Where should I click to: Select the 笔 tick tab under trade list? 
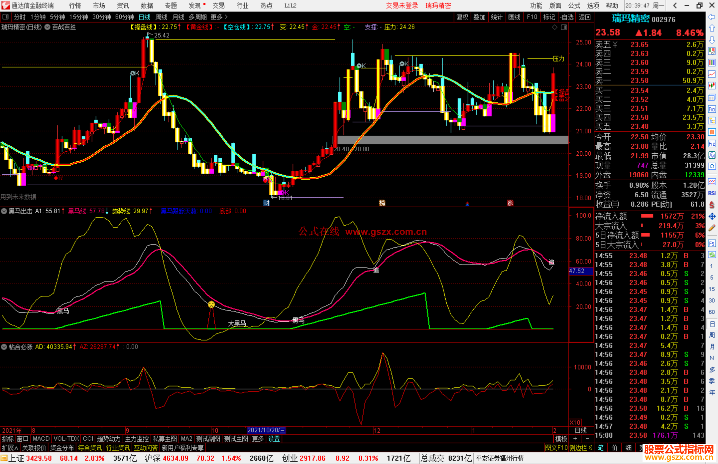point(601,448)
